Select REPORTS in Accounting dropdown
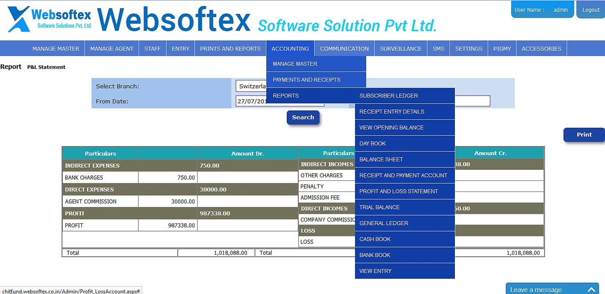The image size is (605, 294). [x=311, y=96]
